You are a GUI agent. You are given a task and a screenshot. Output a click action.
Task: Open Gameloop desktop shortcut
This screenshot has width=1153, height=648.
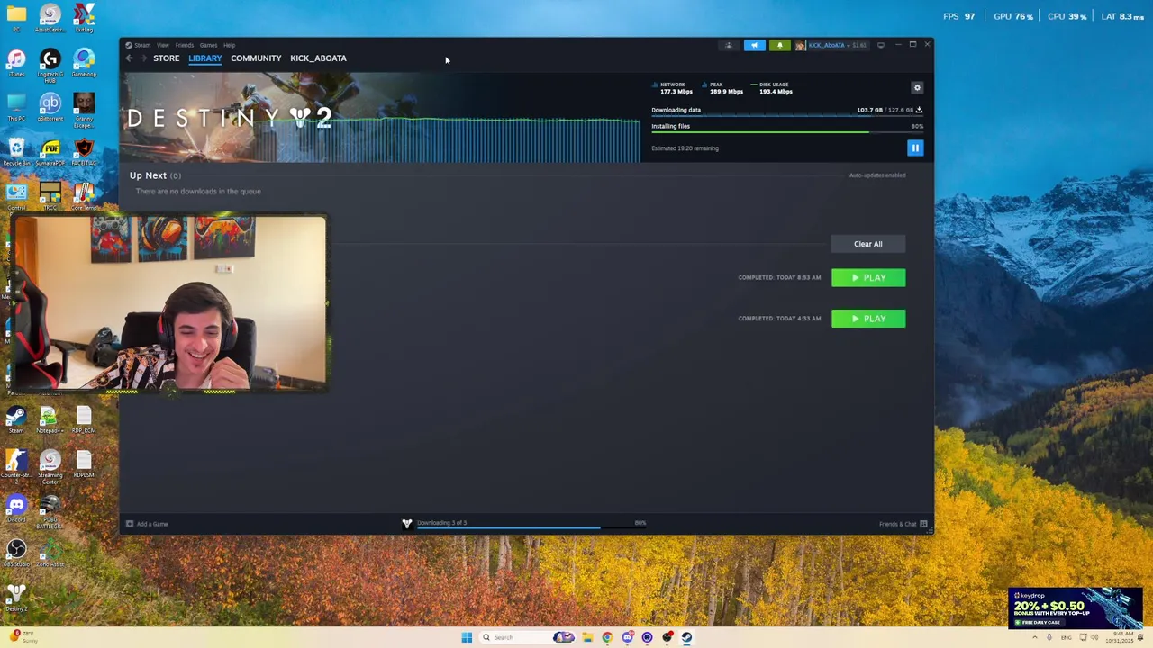pyautogui.click(x=84, y=62)
